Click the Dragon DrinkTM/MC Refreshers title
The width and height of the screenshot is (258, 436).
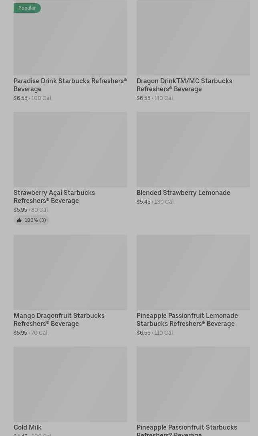tap(185, 85)
